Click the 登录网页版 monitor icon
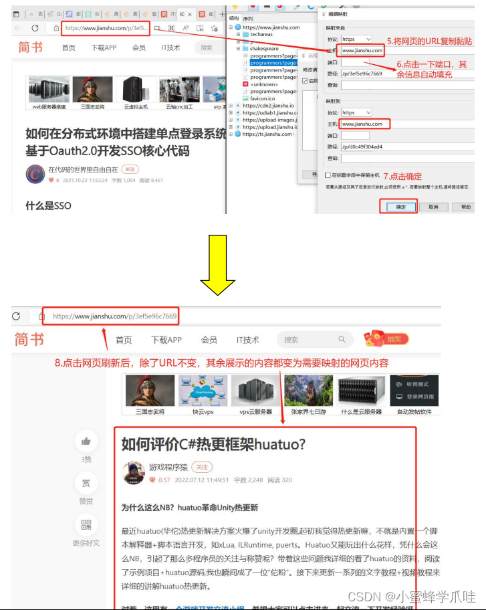 tap(399, 397)
